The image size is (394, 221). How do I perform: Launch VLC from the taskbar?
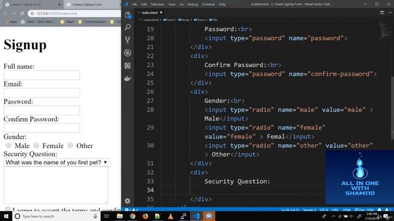(171, 216)
